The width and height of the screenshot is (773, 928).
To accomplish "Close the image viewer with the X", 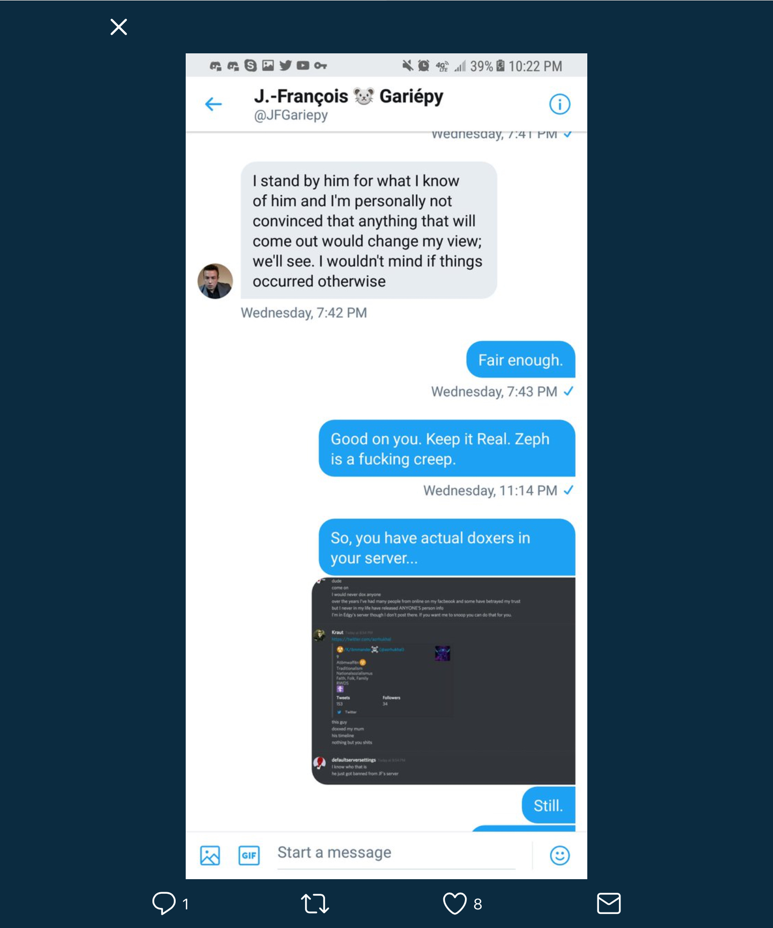I will pos(119,27).
